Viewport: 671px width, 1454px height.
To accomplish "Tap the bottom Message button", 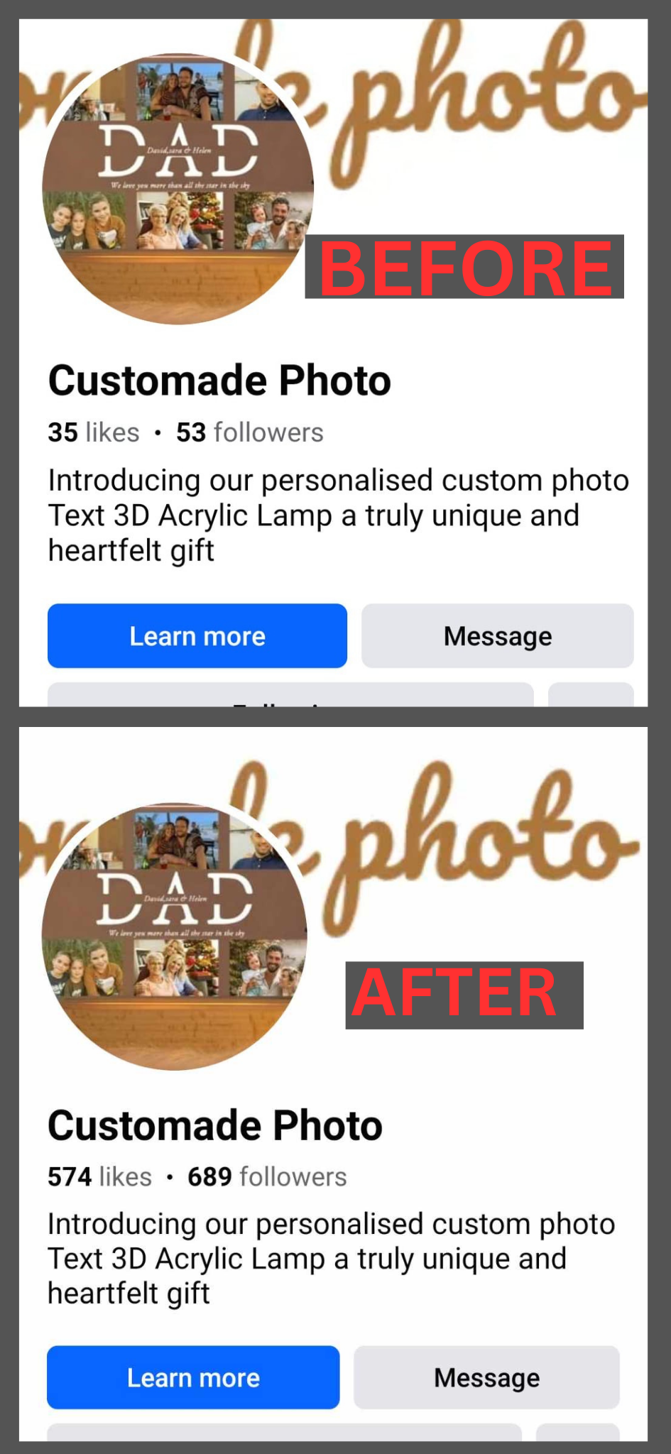I will 487,1377.
